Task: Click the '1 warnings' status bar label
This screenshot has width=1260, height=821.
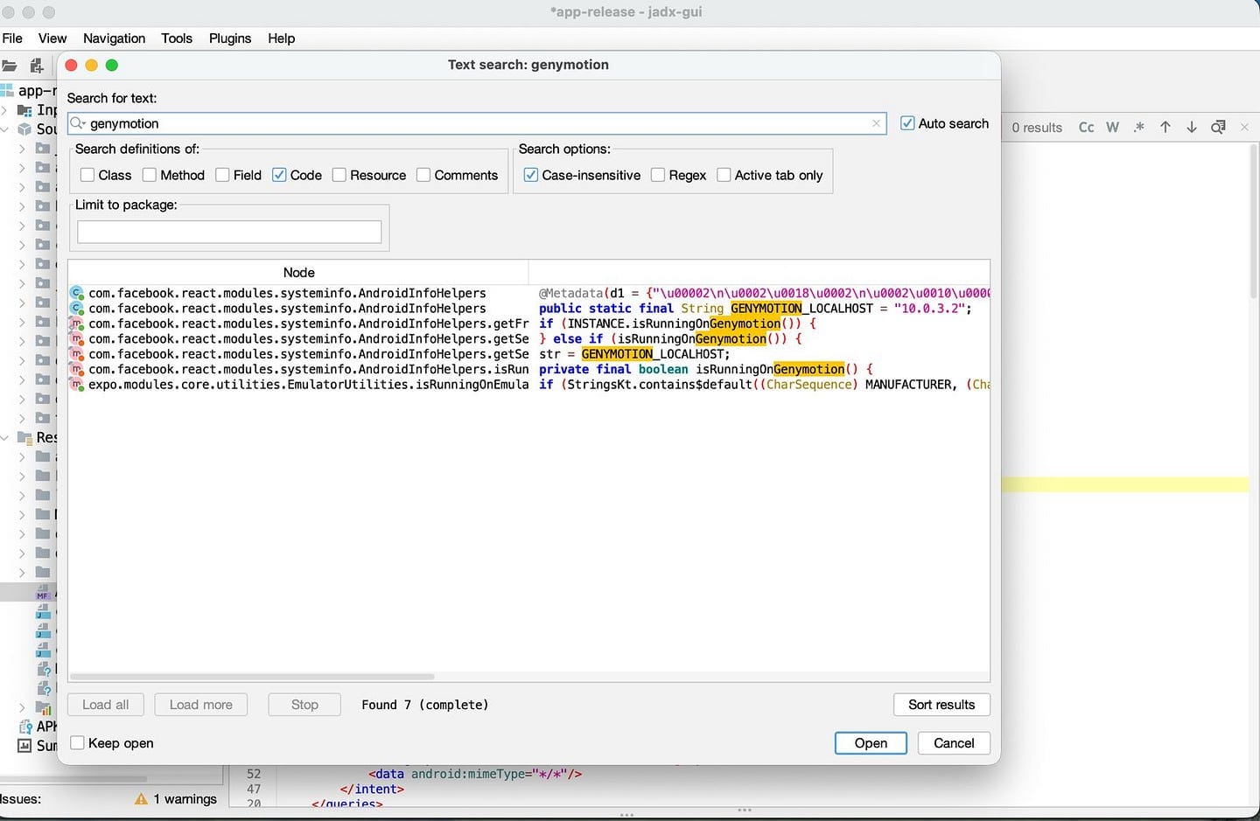Action: point(185,799)
